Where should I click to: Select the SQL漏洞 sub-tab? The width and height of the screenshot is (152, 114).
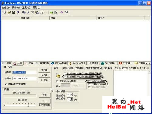108,68
